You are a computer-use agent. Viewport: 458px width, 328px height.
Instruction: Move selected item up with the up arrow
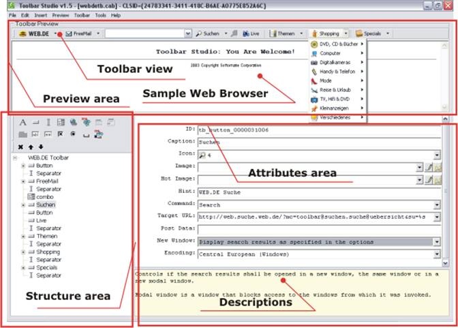(x=31, y=147)
